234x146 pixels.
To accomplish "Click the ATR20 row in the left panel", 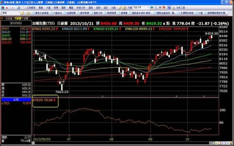I will click(x=16, y=103).
